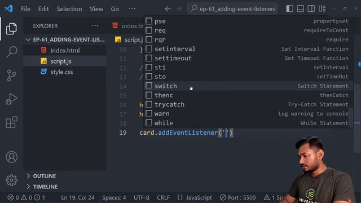This screenshot has height=203, width=361.
Task: Choose the pse propertyset suggestion
Action: [248, 21]
